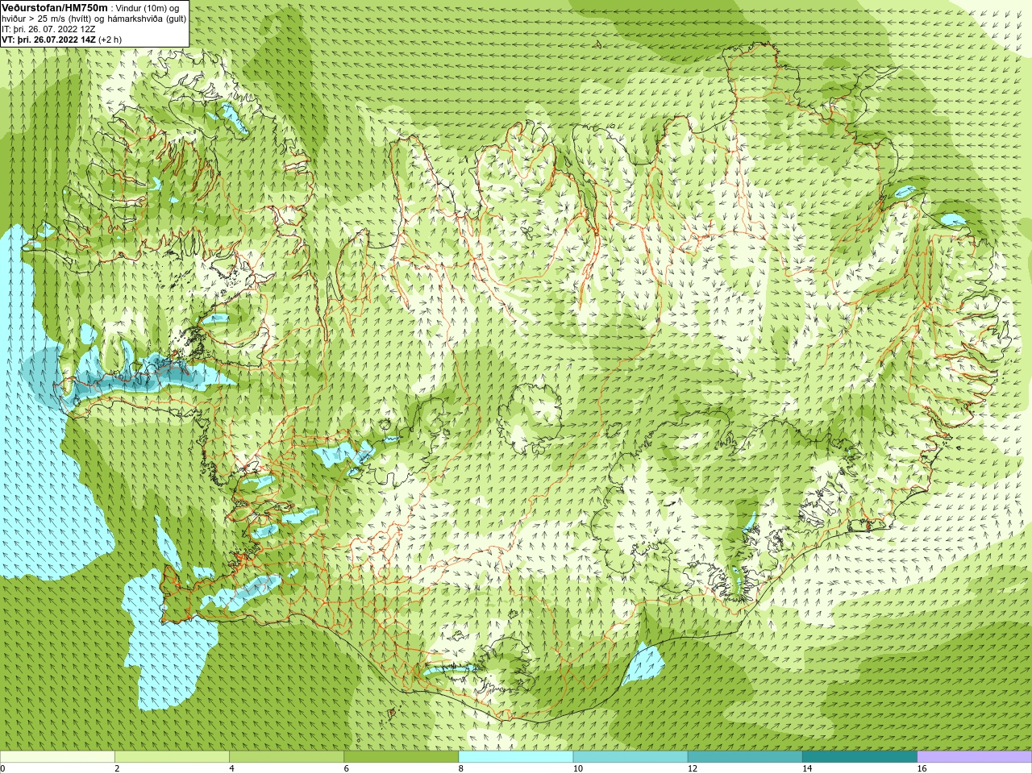Screen dimensions: 1032x774
Task: Click the legend label '8'
Action: click(460, 768)
